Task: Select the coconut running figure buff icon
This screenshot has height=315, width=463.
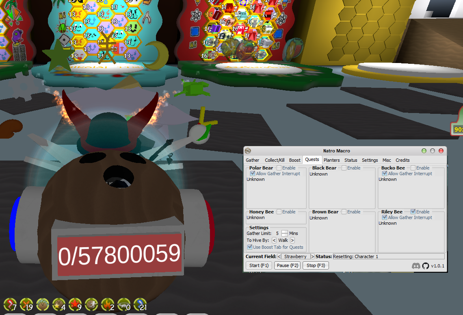Action: tap(91, 304)
